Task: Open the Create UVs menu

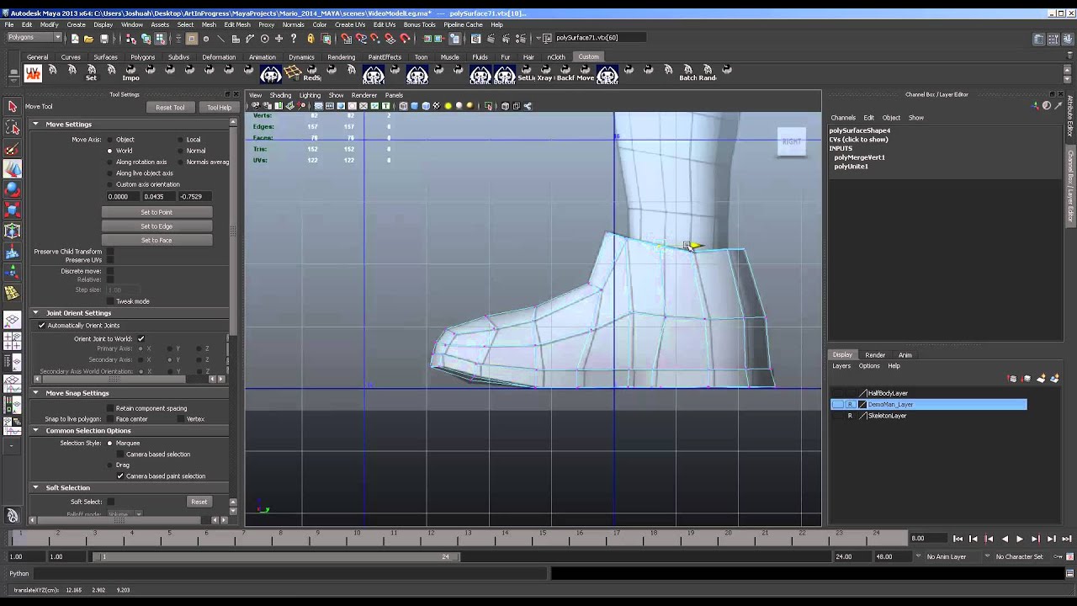Action: tap(350, 24)
